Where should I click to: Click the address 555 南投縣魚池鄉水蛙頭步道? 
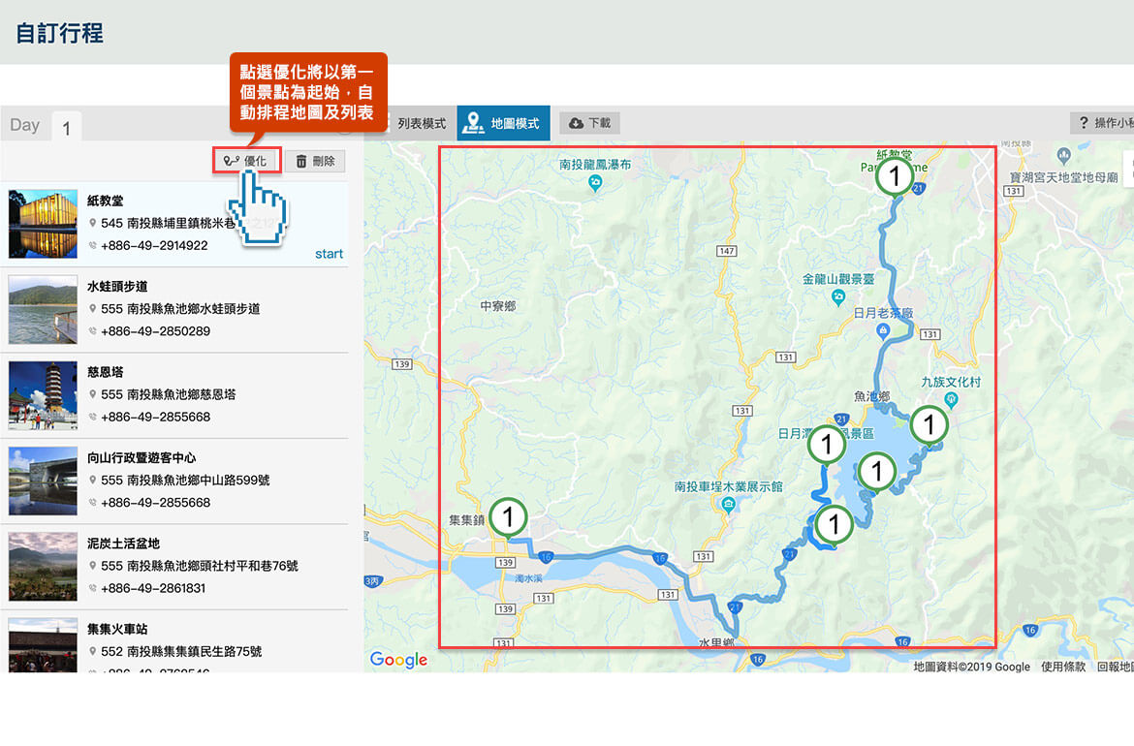(x=181, y=309)
